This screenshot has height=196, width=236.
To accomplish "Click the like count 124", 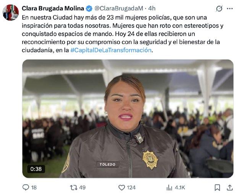I will (131, 188).
